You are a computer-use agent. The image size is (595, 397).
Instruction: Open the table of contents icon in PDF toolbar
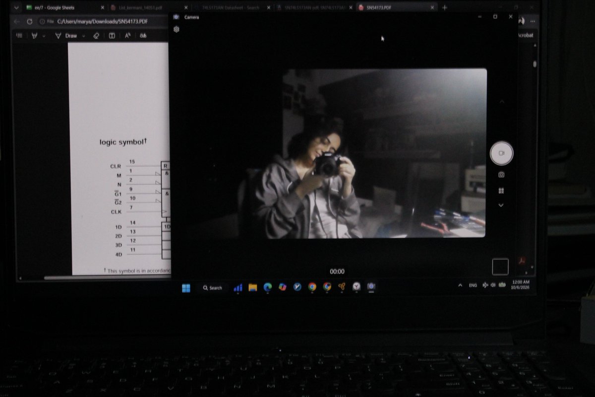click(19, 36)
